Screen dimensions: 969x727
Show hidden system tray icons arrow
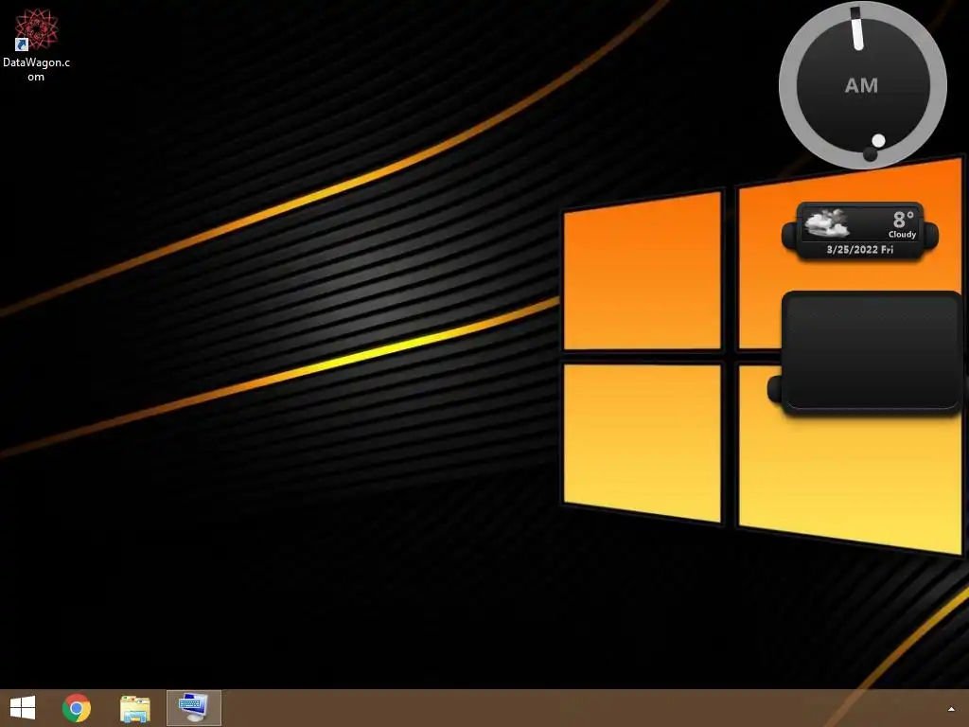[x=951, y=709]
